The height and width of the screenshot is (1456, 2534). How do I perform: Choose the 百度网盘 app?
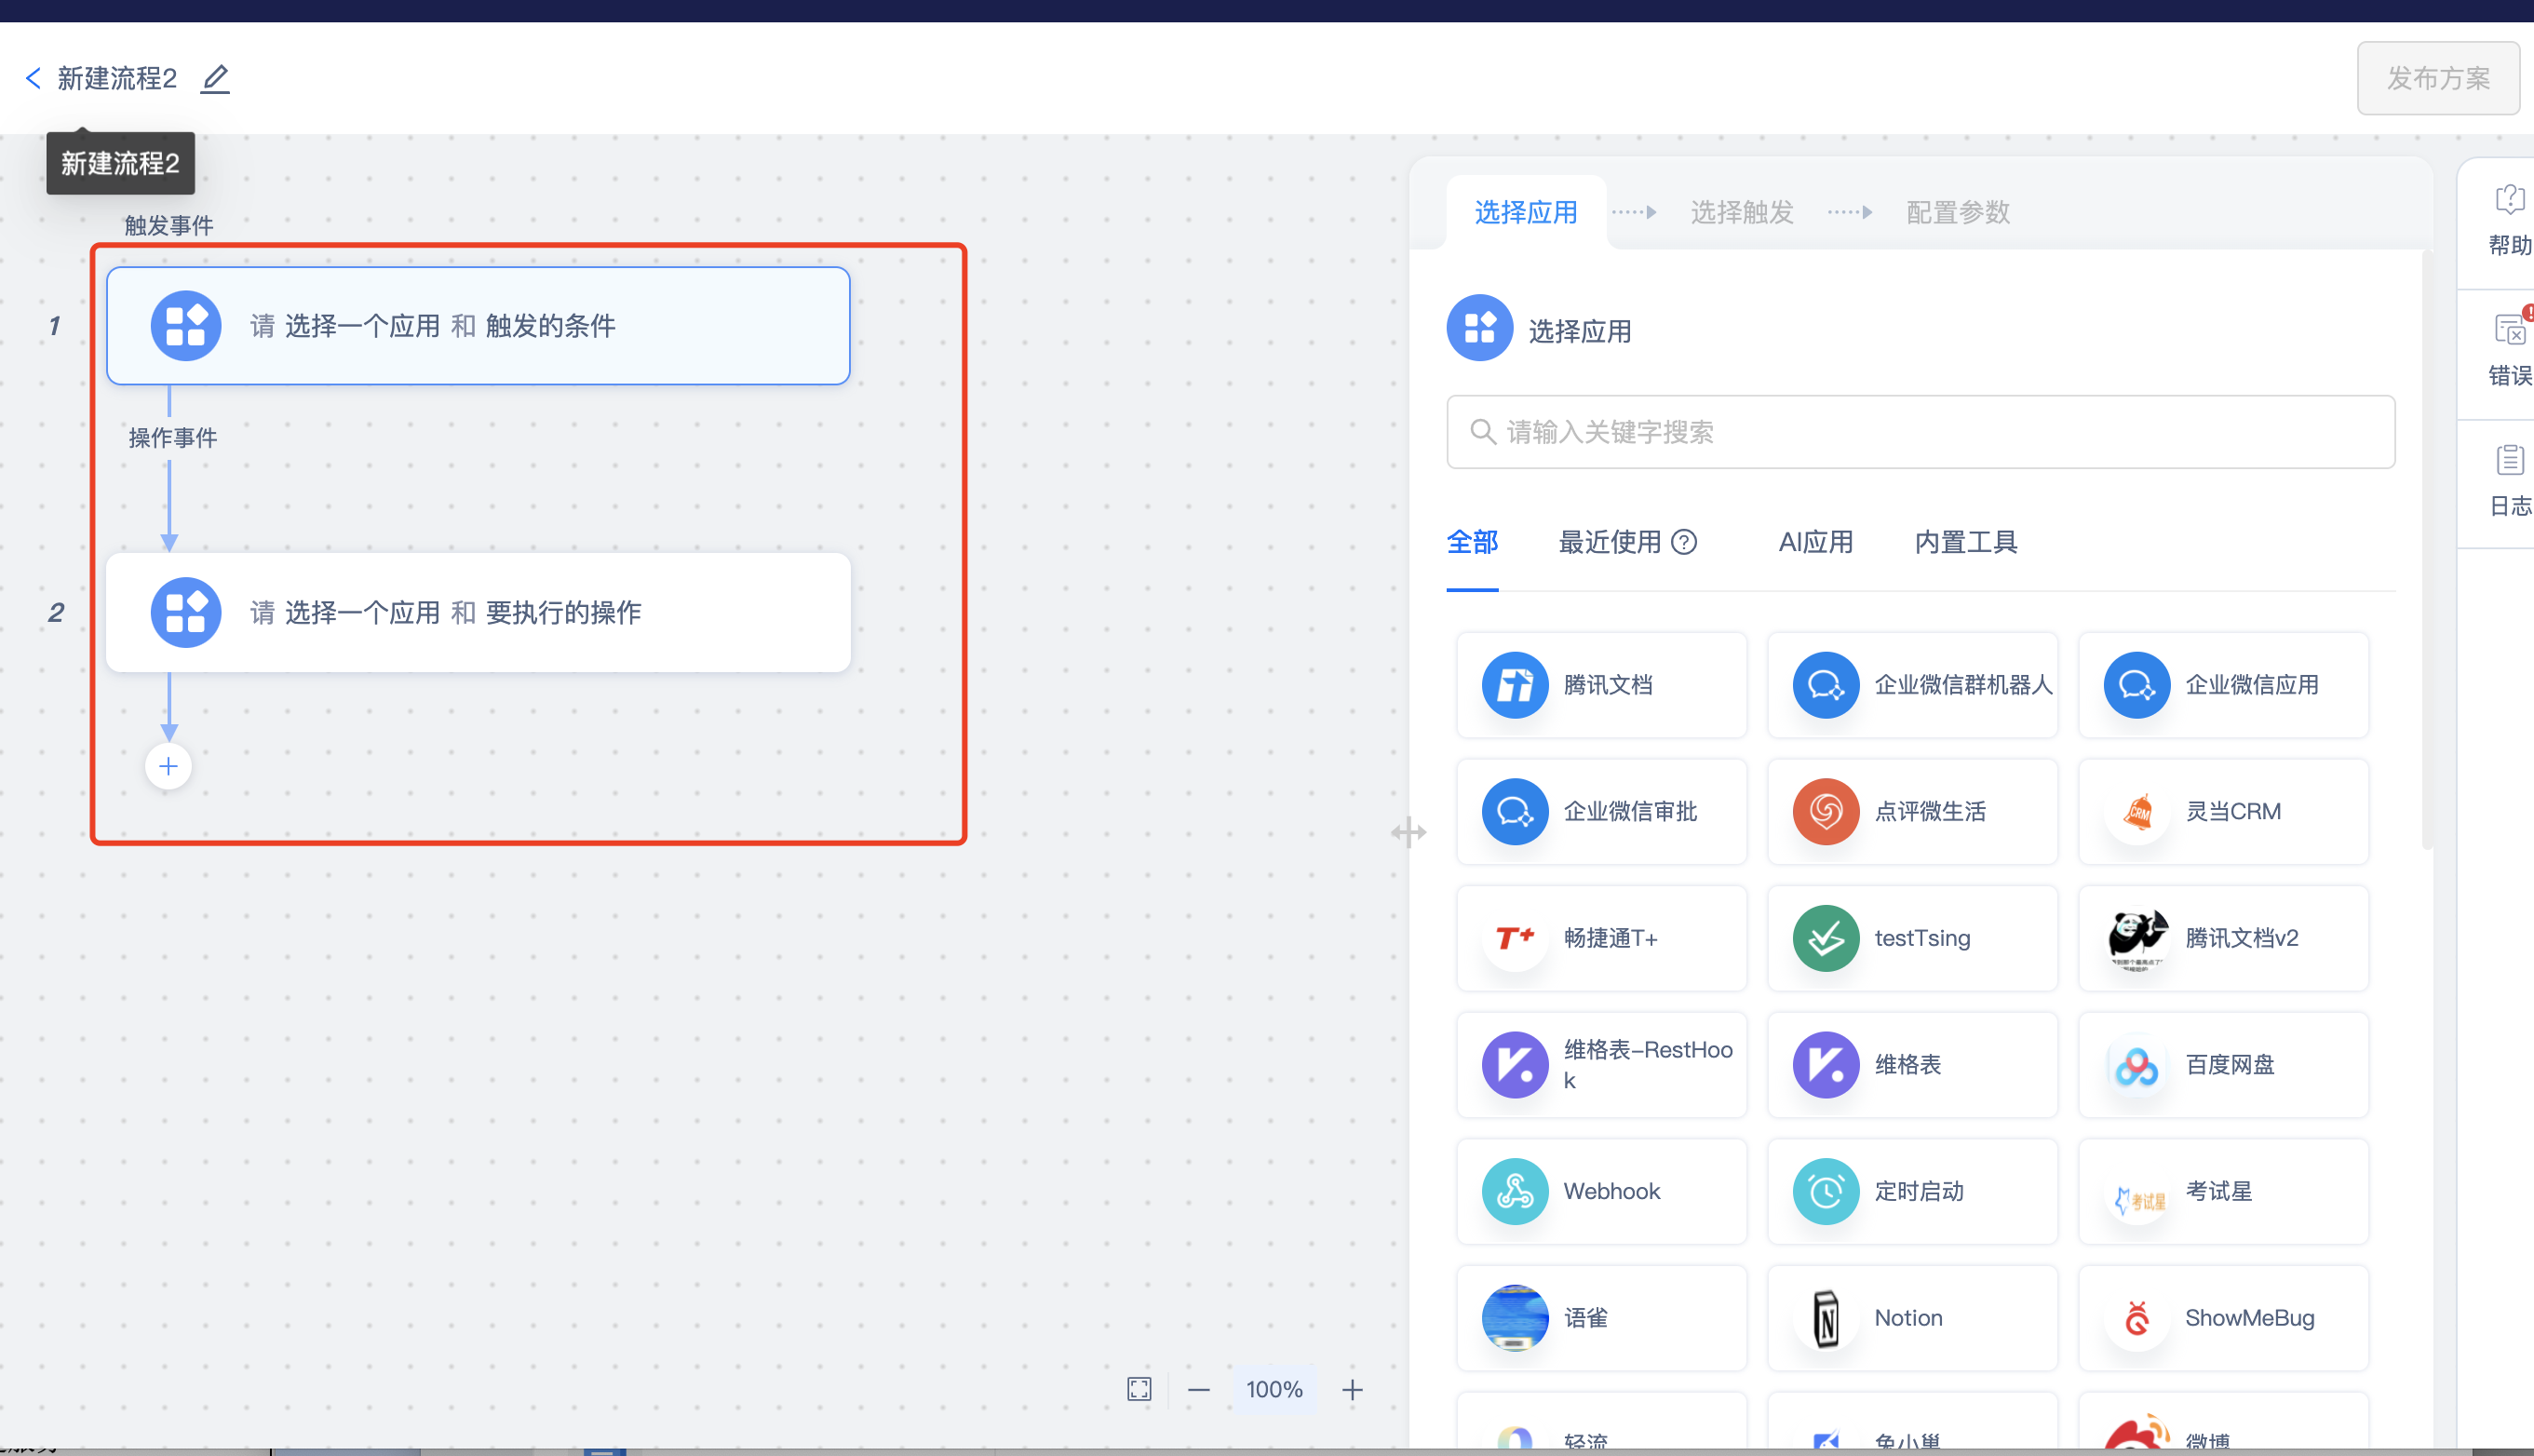[x=2223, y=1065]
